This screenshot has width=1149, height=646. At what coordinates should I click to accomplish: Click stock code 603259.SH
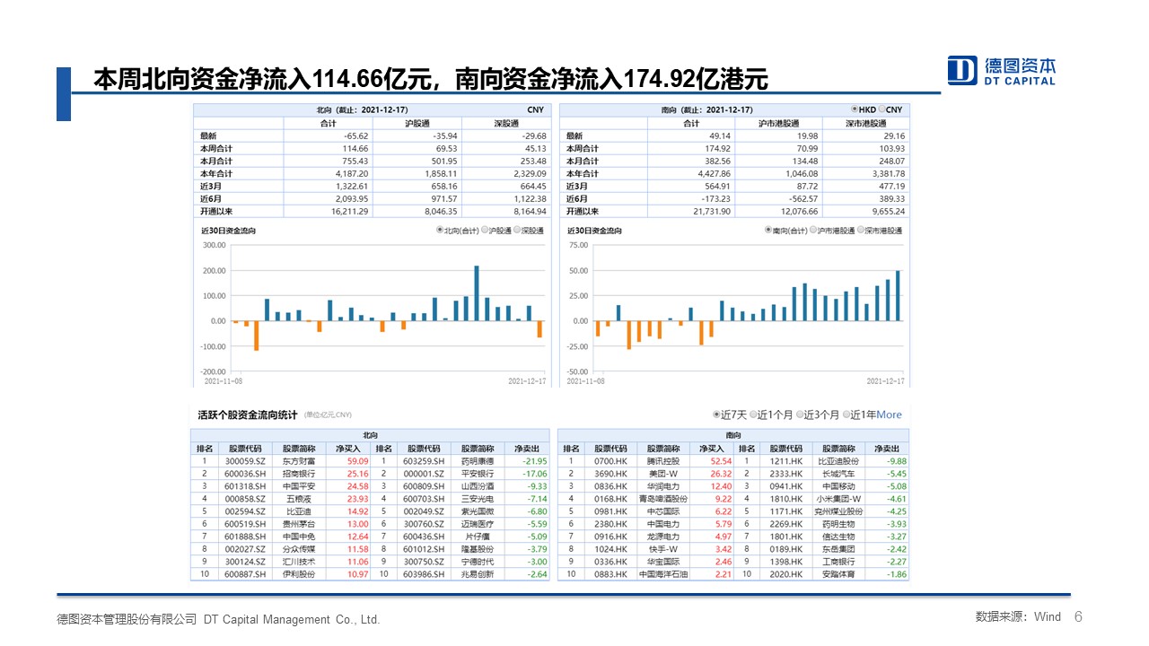pos(424,461)
